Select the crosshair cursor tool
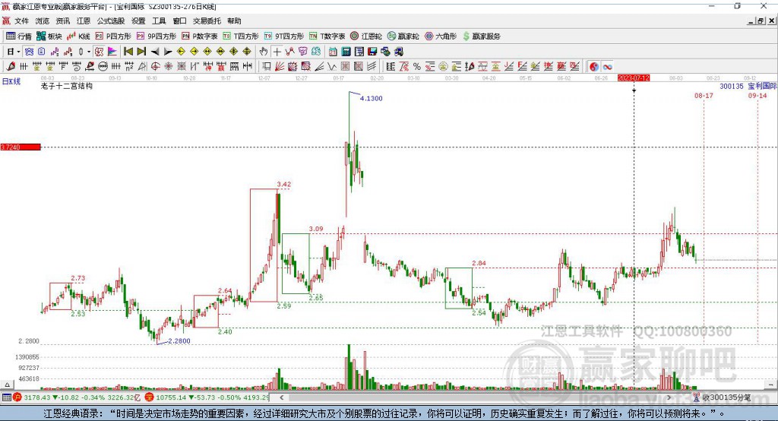The width and height of the screenshot is (778, 421). pos(277,52)
